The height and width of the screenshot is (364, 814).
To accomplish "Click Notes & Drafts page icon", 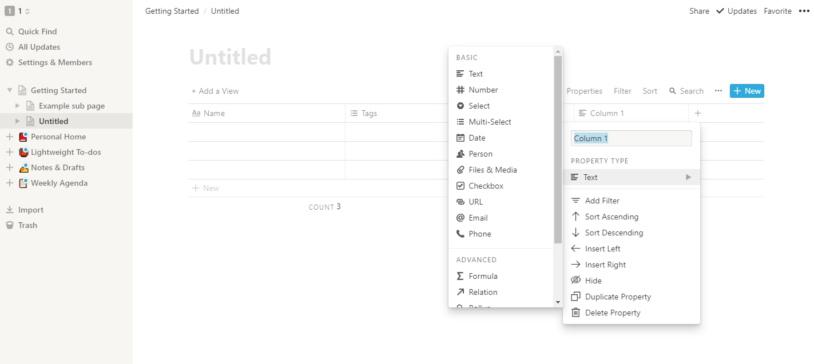I will pyautogui.click(x=23, y=167).
